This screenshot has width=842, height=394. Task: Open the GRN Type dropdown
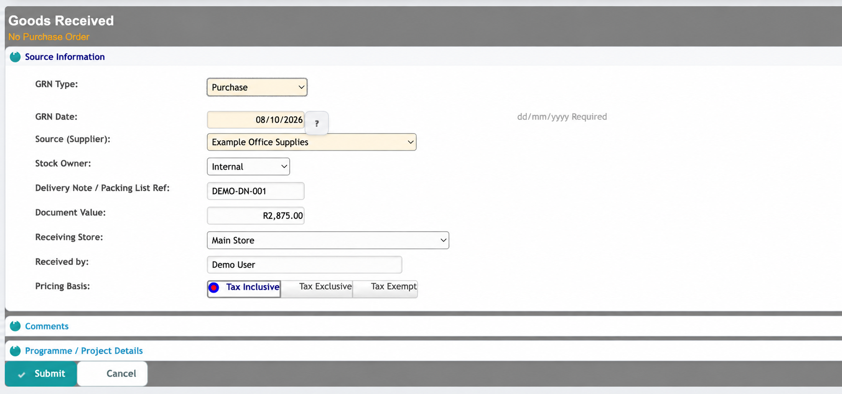[x=257, y=87]
